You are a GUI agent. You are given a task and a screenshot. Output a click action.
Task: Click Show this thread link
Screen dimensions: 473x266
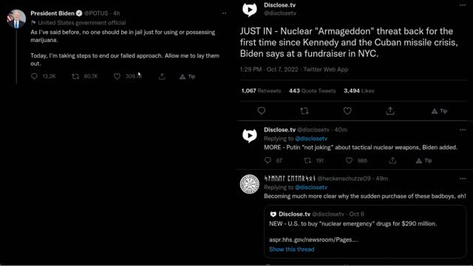click(291, 250)
